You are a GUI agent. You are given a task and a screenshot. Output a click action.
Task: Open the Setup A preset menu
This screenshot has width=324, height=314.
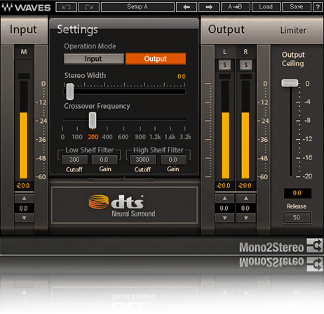[137, 7]
